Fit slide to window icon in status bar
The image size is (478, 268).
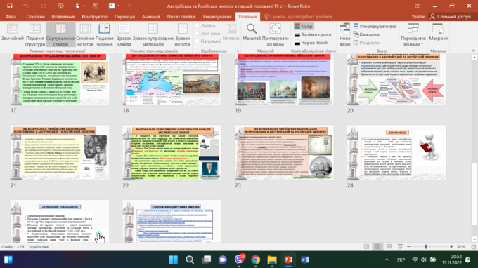tap(473, 247)
